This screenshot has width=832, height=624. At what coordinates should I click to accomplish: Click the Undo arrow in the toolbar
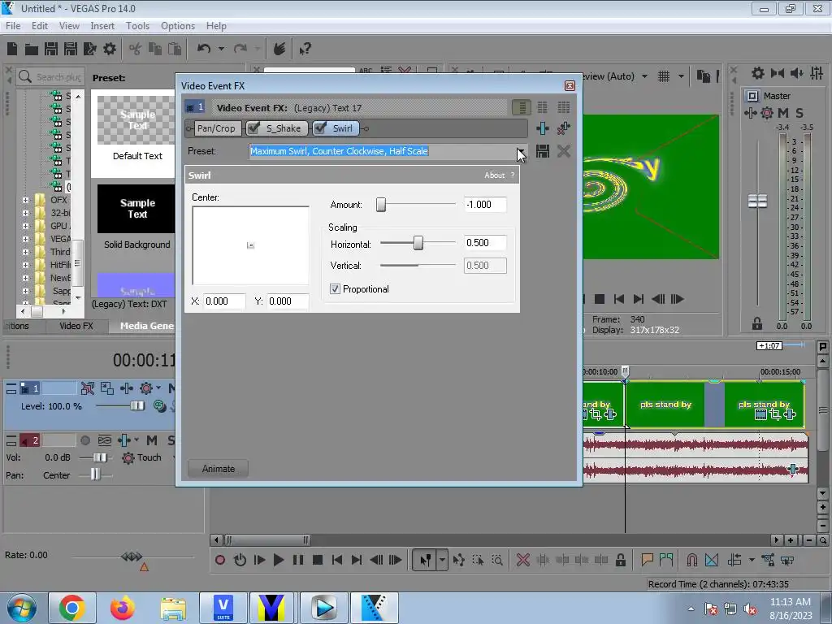[x=204, y=49]
